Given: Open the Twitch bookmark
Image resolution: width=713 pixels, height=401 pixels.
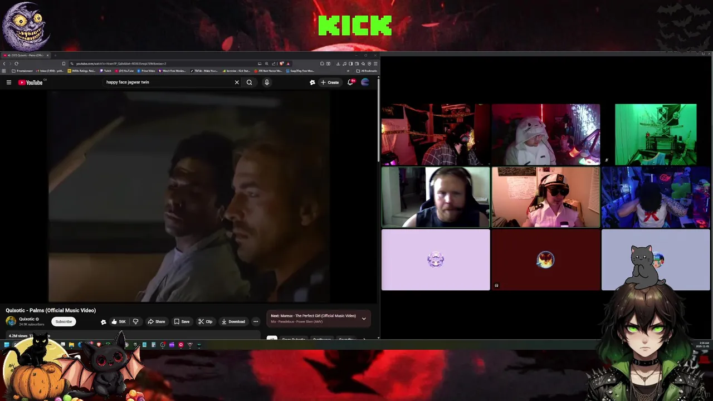Looking at the screenshot, I should pyautogui.click(x=105, y=71).
